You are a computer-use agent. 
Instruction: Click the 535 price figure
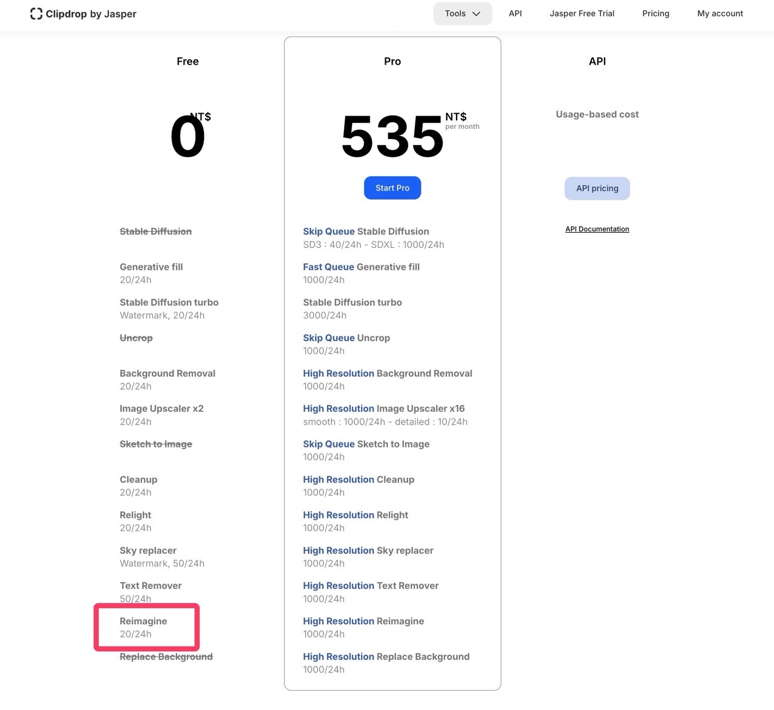click(x=392, y=137)
